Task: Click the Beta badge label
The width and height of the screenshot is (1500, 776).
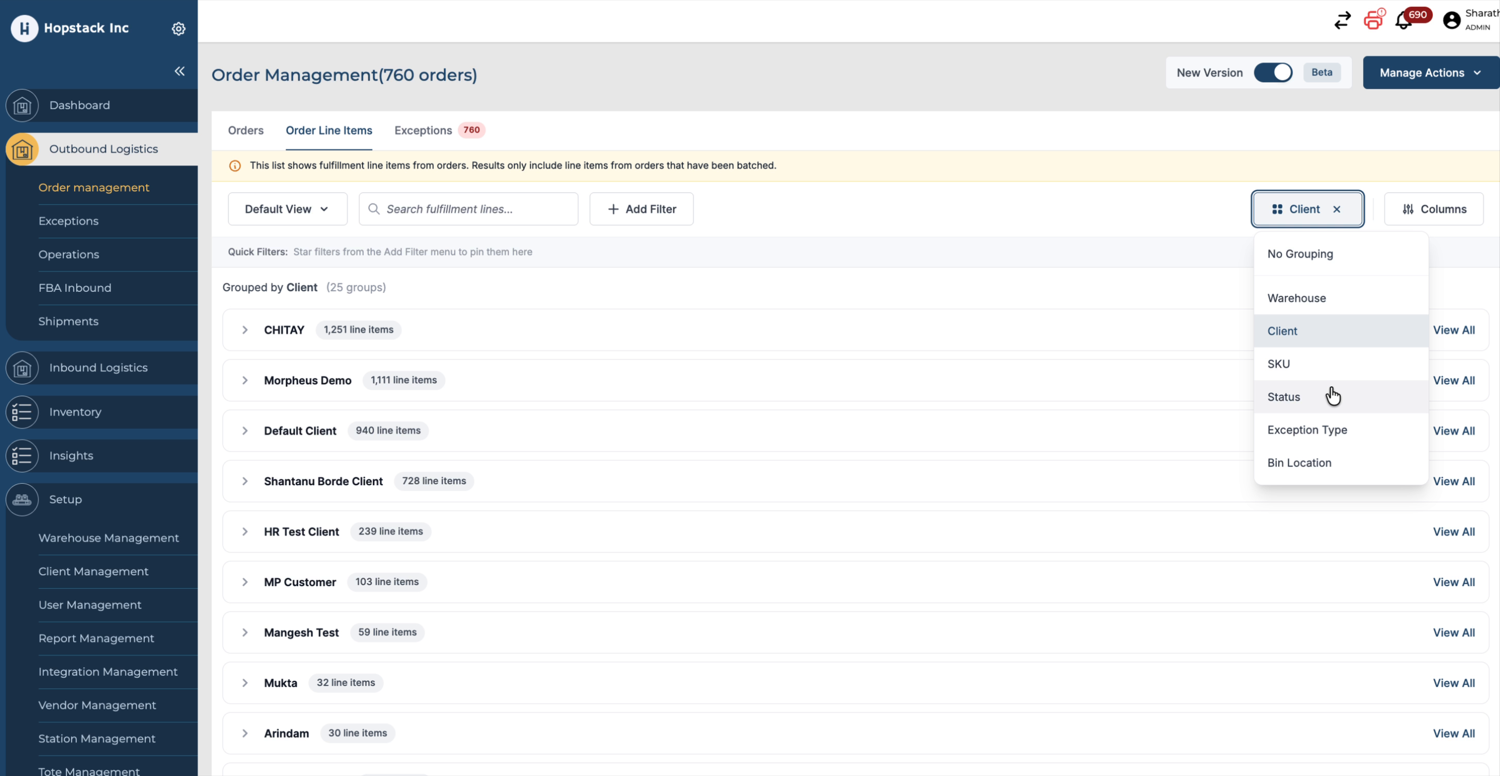Action: 1322,73
